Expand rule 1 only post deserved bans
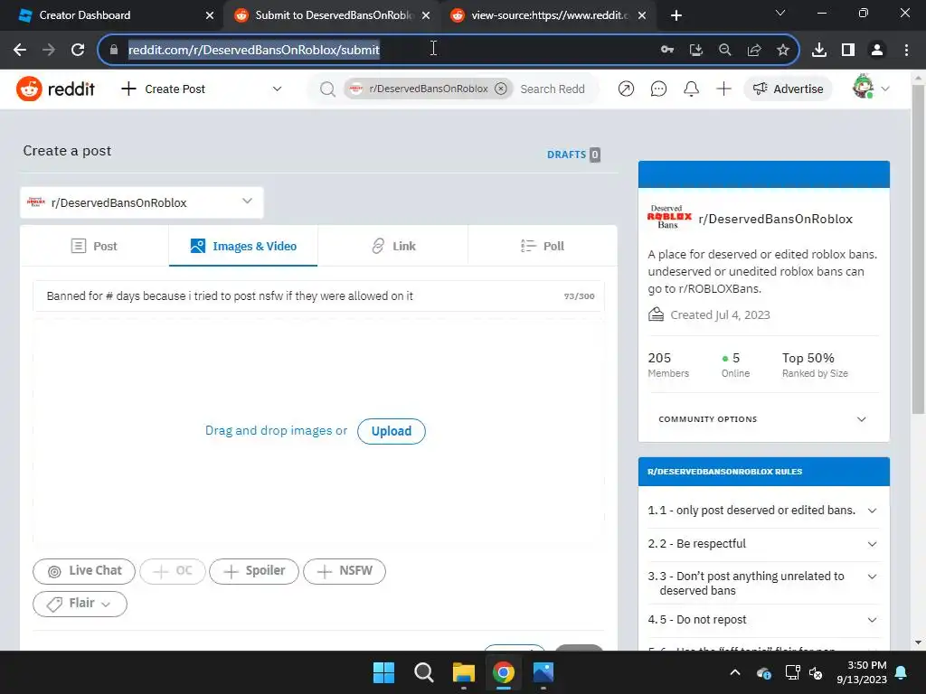926x694 pixels. click(763, 511)
